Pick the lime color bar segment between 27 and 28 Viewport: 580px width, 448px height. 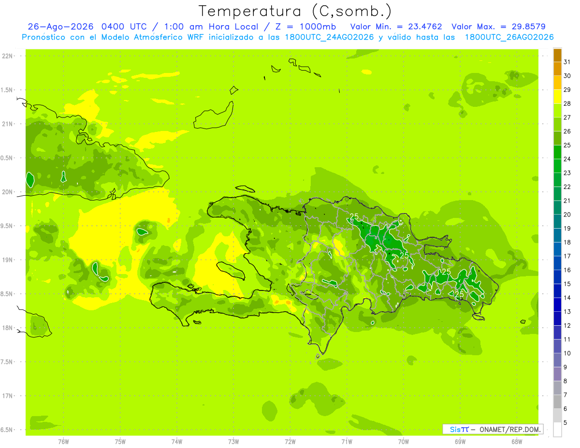pyautogui.click(x=557, y=111)
